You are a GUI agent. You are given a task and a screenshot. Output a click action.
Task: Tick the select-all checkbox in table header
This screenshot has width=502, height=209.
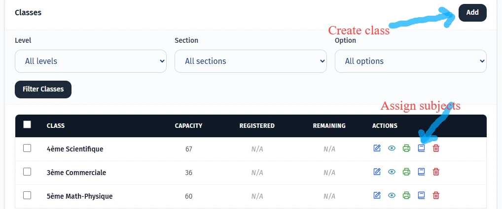click(x=27, y=124)
